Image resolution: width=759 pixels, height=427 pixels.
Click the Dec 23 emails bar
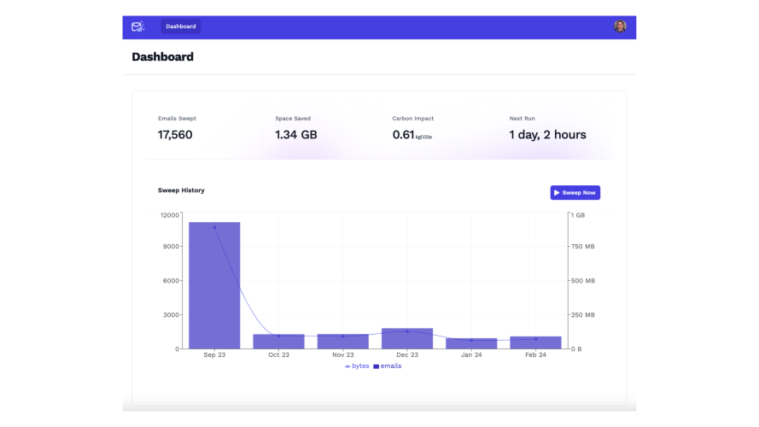coord(407,338)
